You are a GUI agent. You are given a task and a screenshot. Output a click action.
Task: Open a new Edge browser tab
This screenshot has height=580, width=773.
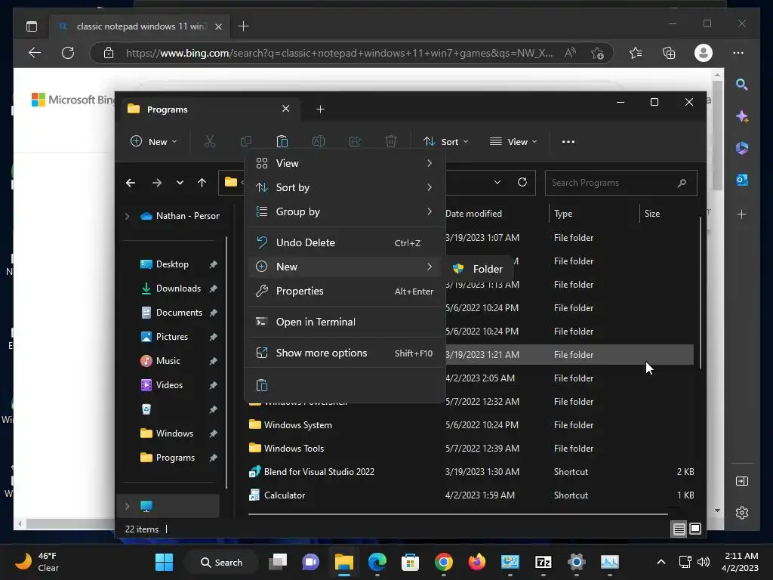pos(244,26)
